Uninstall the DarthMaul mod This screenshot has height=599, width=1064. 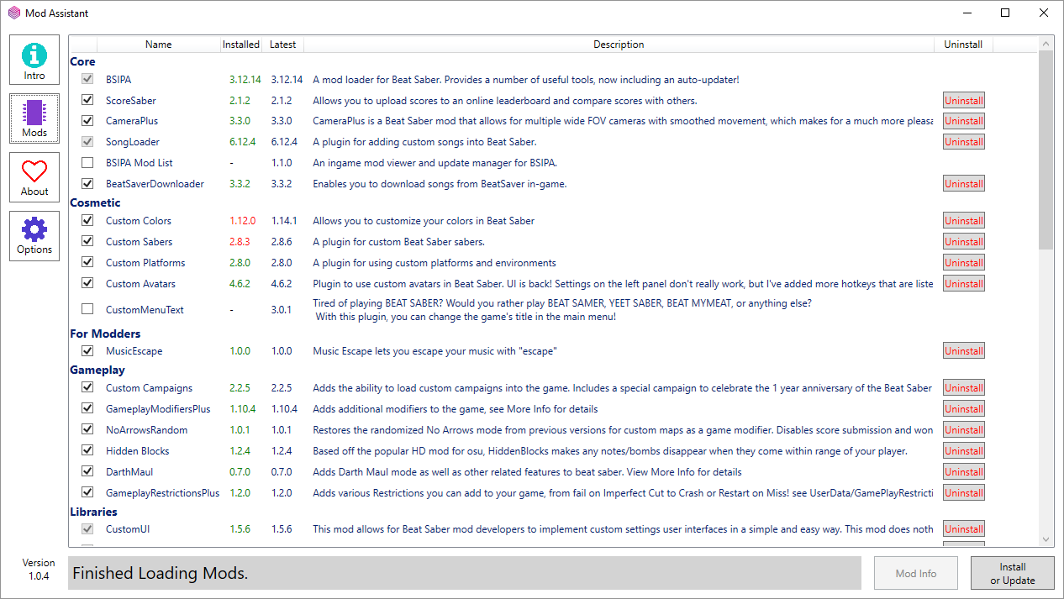point(963,472)
